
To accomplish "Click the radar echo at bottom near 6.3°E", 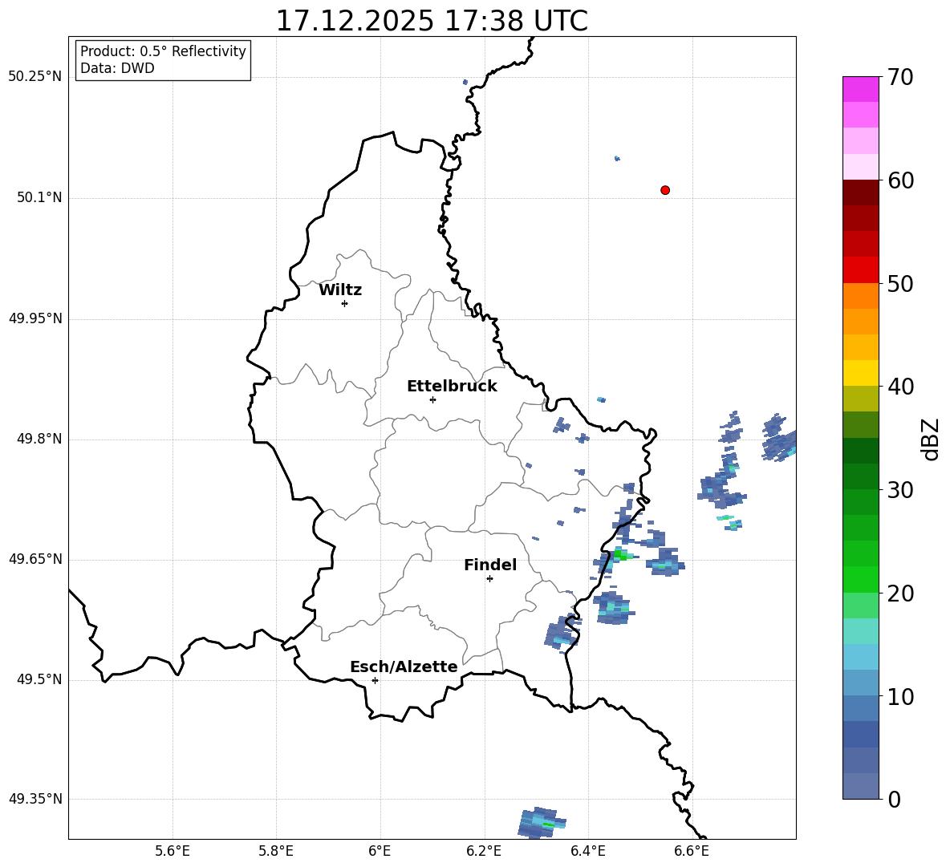I will click(542, 823).
